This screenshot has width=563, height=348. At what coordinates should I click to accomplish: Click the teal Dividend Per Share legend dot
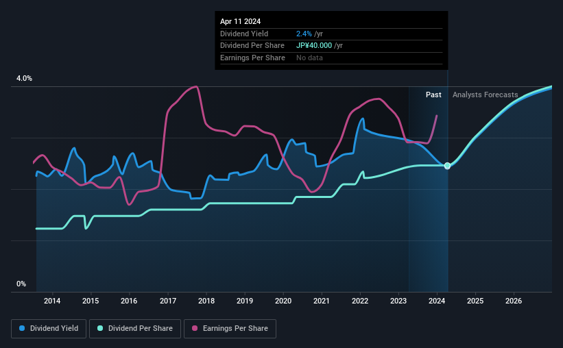[x=100, y=328]
